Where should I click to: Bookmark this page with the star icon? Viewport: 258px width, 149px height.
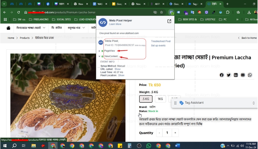click(x=161, y=12)
